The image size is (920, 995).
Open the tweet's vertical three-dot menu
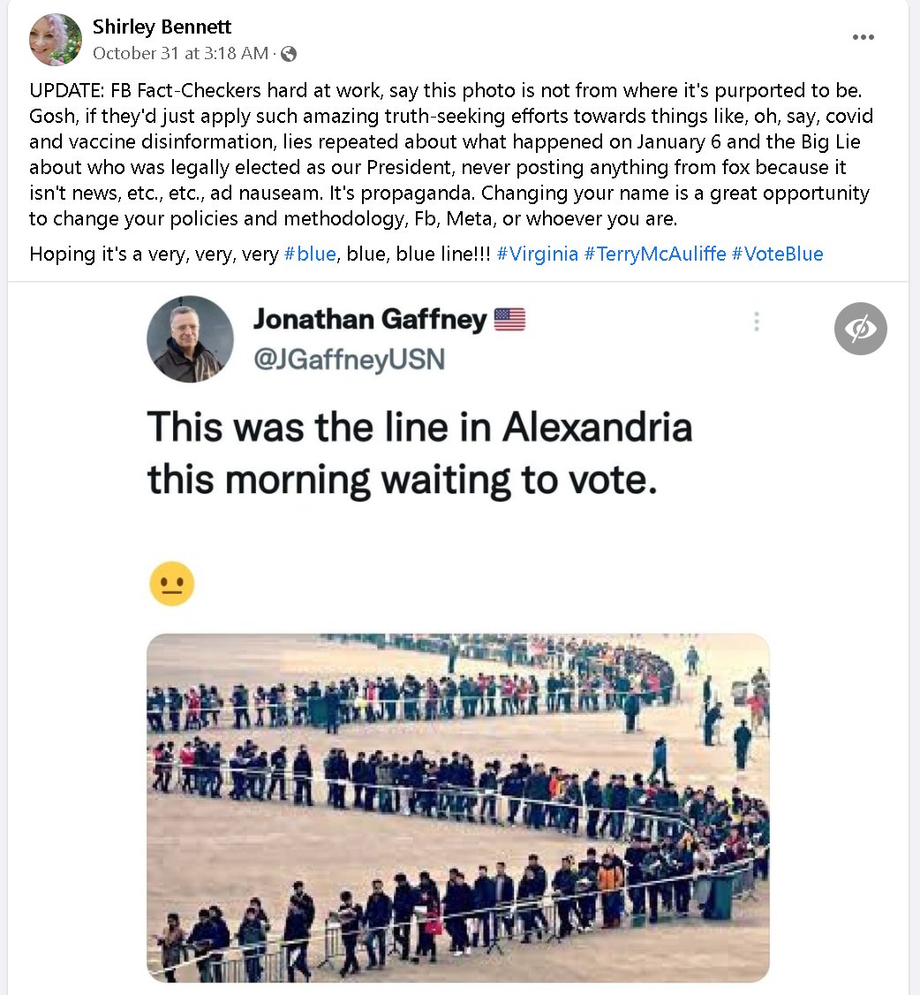coord(756,323)
